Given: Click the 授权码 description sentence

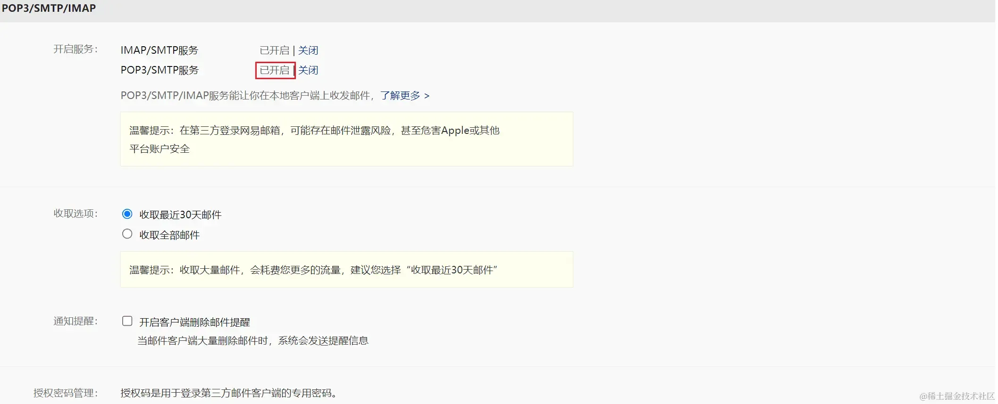Looking at the screenshot, I should 230,393.
